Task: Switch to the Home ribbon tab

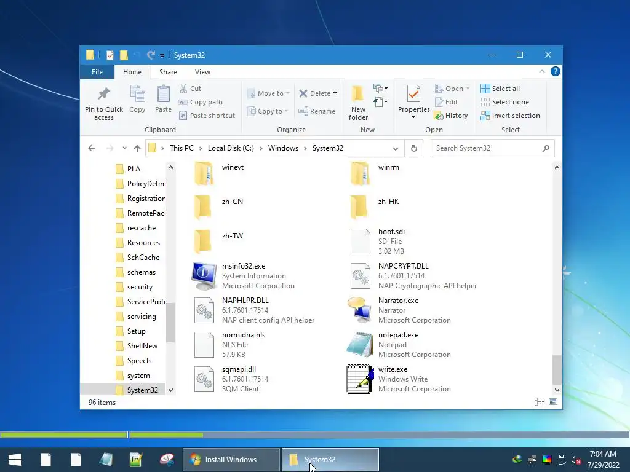Action: [x=132, y=72]
